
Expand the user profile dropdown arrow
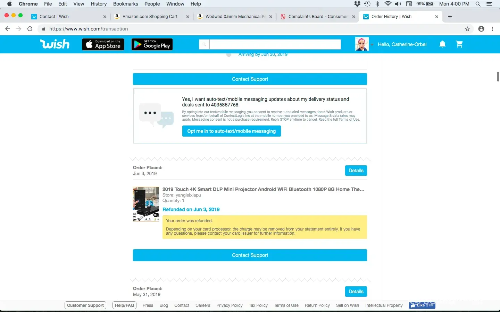click(372, 45)
